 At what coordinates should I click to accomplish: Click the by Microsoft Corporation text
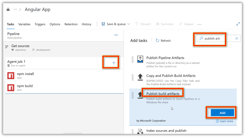pyautogui.click(x=151, y=121)
